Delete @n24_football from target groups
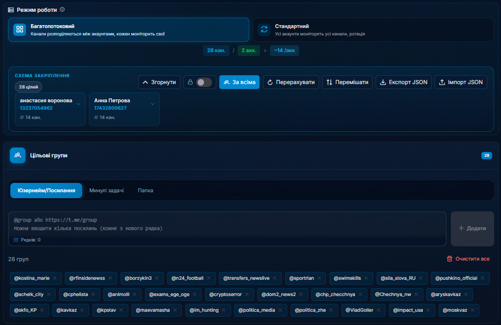The image size is (501, 325). (208, 278)
